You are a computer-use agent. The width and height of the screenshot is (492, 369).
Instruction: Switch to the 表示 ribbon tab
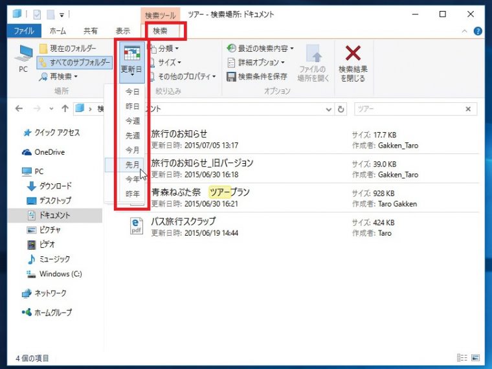click(x=123, y=31)
